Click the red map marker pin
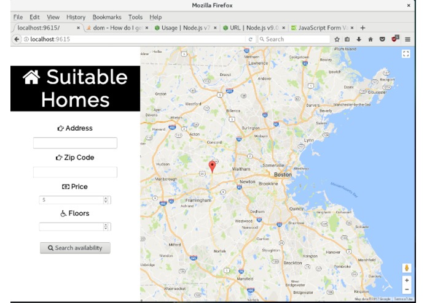The height and width of the screenshot is (303, 427). click(212, 166)
